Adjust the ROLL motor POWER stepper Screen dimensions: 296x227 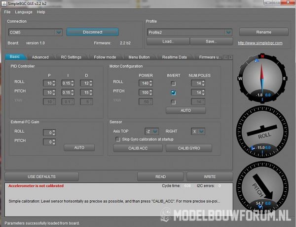point(151,83)
